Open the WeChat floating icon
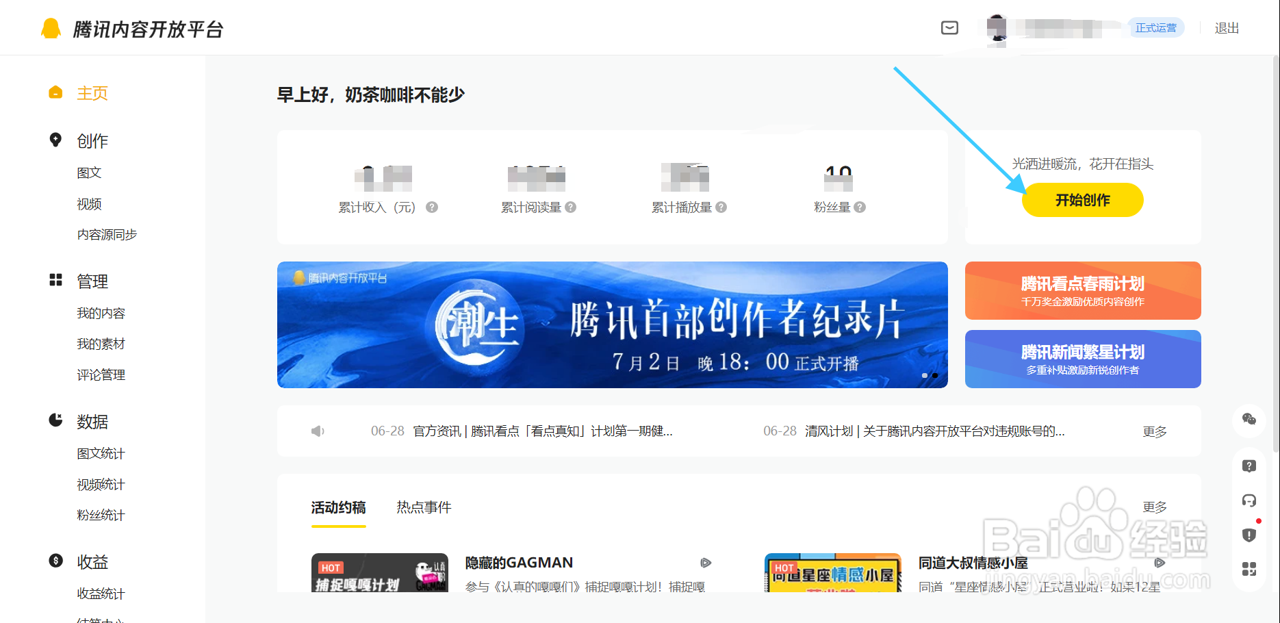The width and height of the screenshot is (1280, 623). click(1249, 419)
